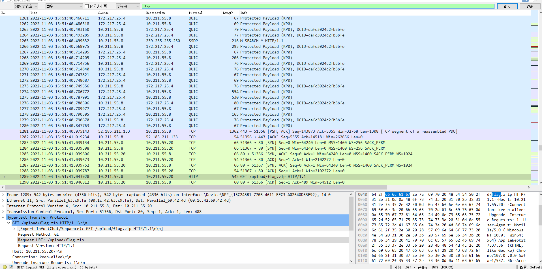
Task: Click the 取消 cancel button
Action: click(530, 6)
